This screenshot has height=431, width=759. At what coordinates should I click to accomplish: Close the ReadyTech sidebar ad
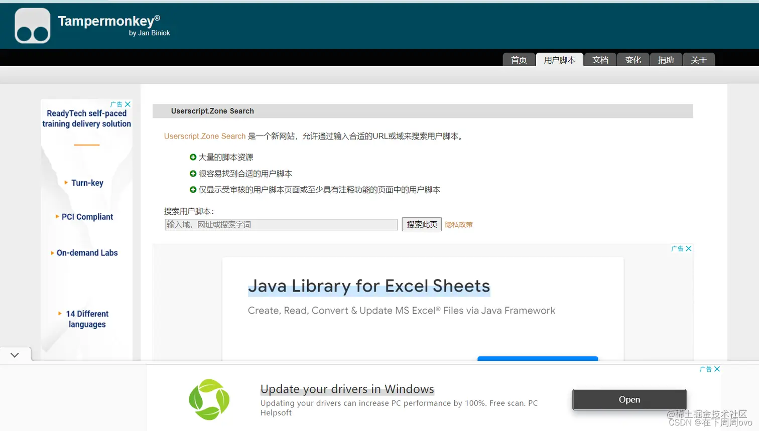[128, 104]
